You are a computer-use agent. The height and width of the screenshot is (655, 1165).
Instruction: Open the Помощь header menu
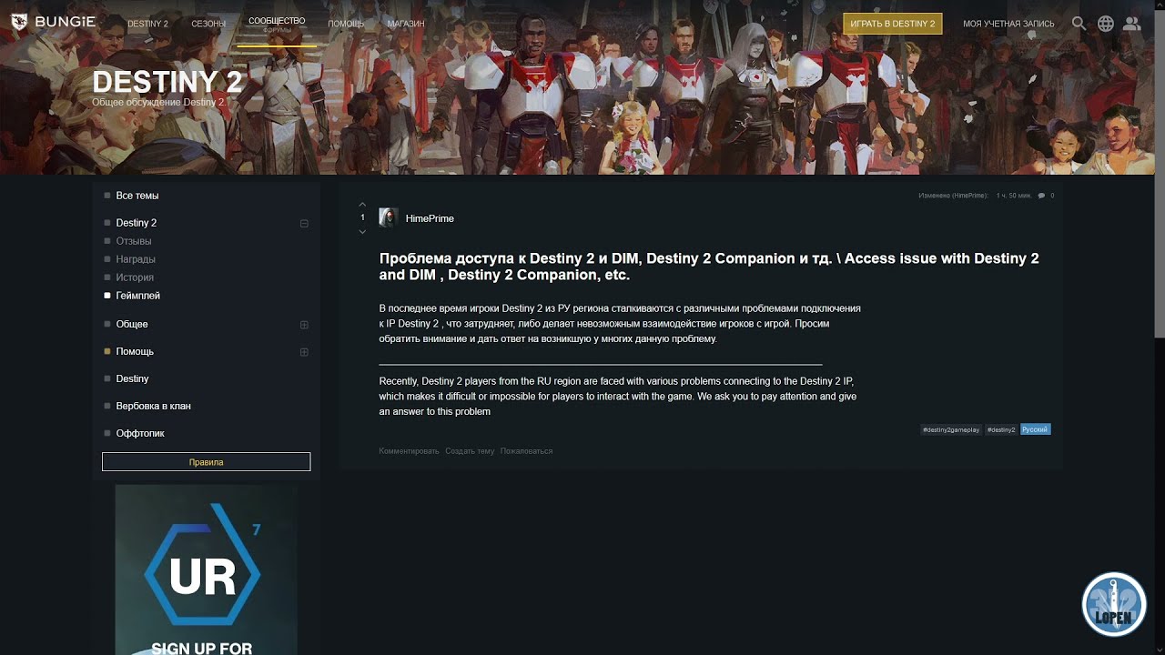(x=346, y=24)
